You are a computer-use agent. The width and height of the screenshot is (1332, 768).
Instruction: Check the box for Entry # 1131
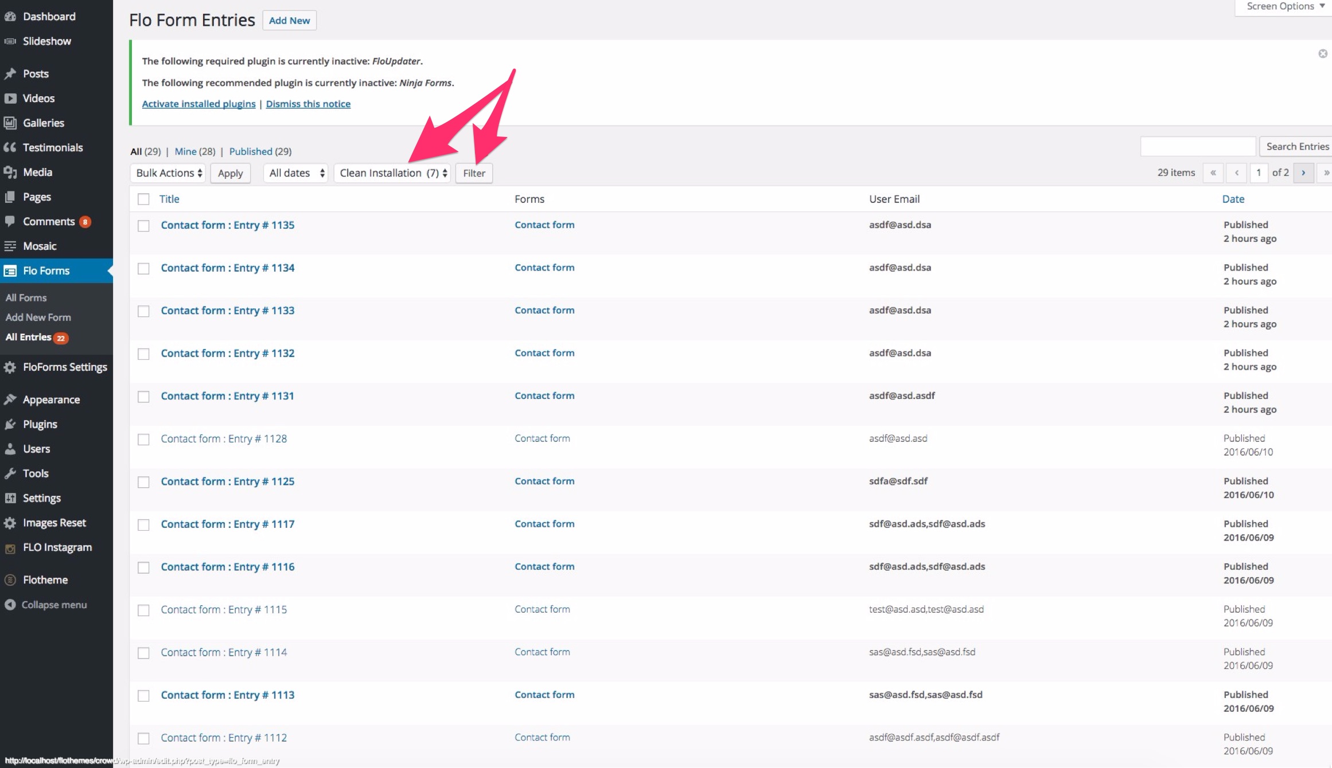click(143, 397)
